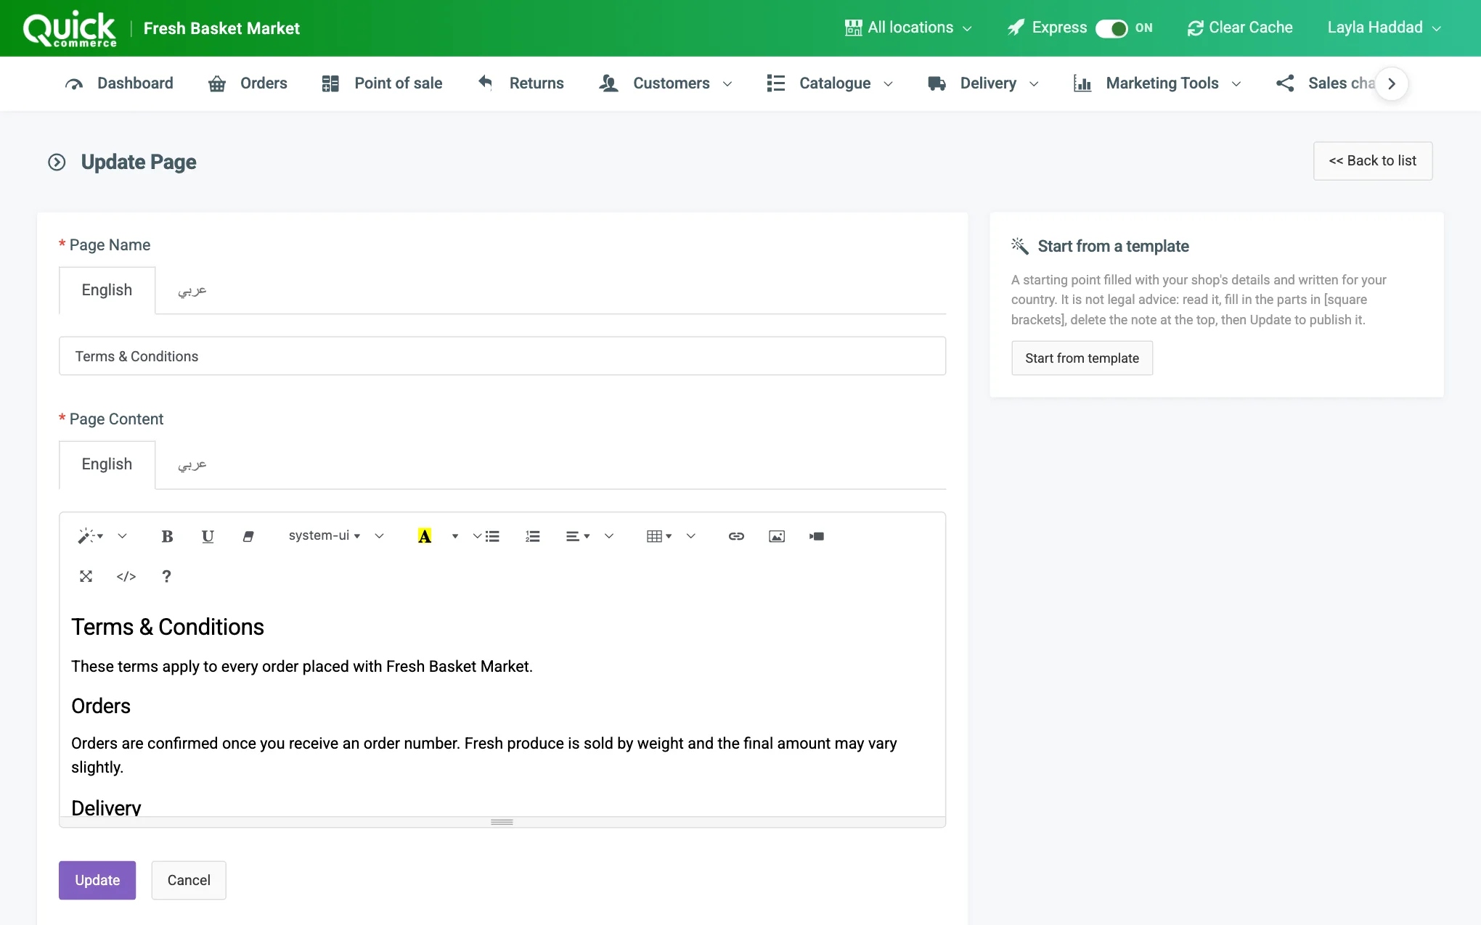Image resolution: width=1481 pixels, height=925 pixels.
Task: Apply underline formatting in the editor
Action: tap(208, 536)
